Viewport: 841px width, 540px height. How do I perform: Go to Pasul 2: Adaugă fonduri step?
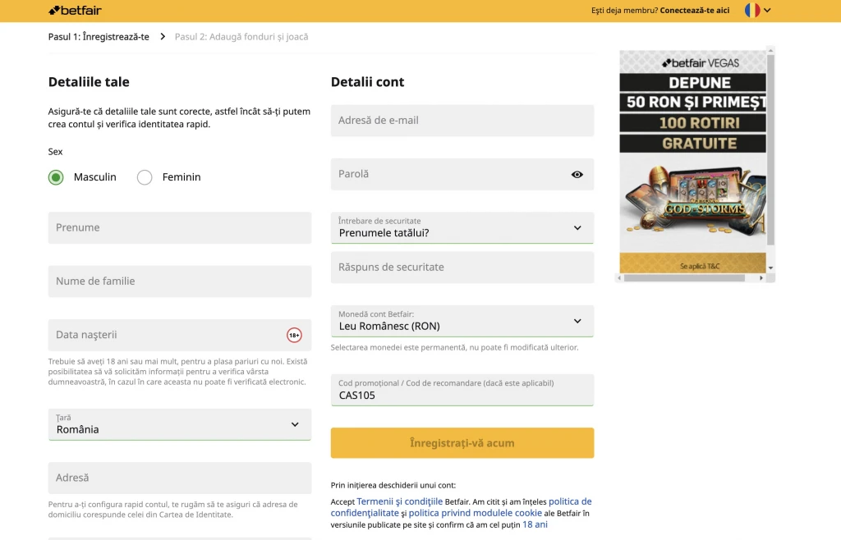coord(241,37)
